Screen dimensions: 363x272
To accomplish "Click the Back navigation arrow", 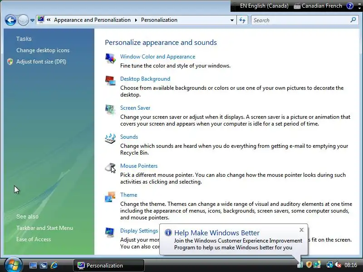I will [10, 20].
